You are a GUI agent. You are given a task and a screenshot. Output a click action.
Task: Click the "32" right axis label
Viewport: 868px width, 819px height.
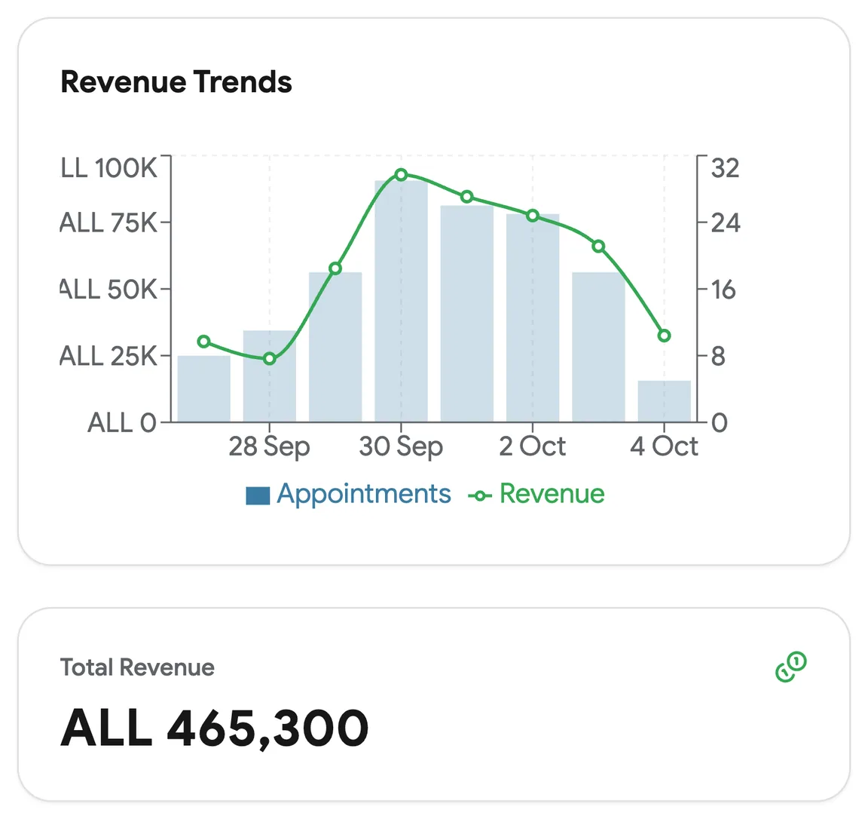[x=725, y=168]
